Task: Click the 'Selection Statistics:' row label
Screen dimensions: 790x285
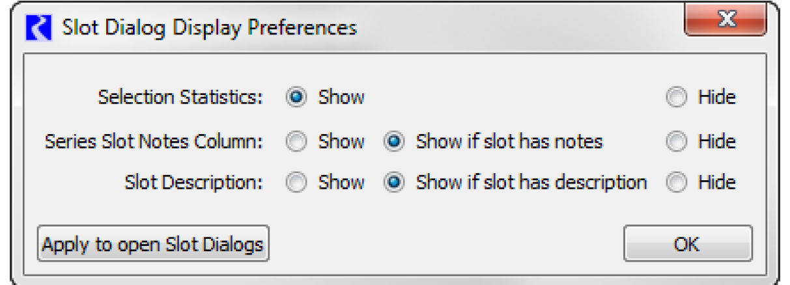Action: click(180, 98)
